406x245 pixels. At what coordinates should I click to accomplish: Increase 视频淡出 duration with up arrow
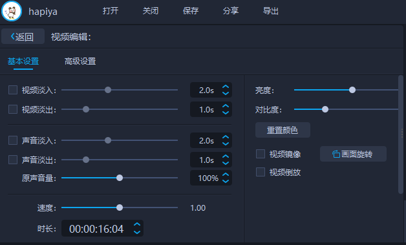(226, 106)
